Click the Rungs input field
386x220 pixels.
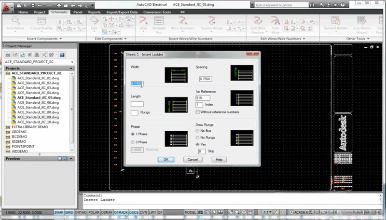(135, 112)
